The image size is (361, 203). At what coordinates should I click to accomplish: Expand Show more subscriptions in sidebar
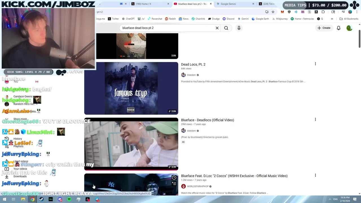click(x=20, y=119)
